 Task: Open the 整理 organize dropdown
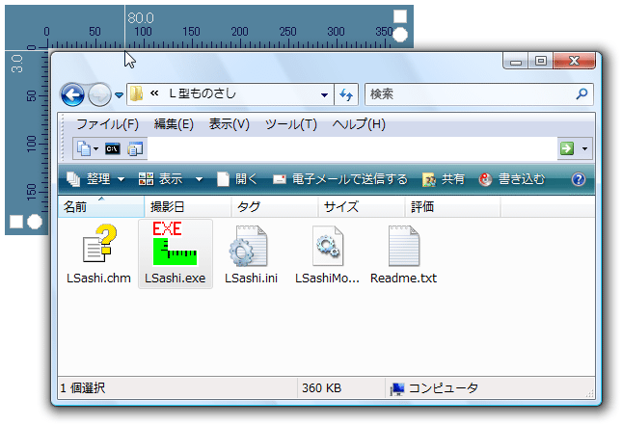click(95, 179)
